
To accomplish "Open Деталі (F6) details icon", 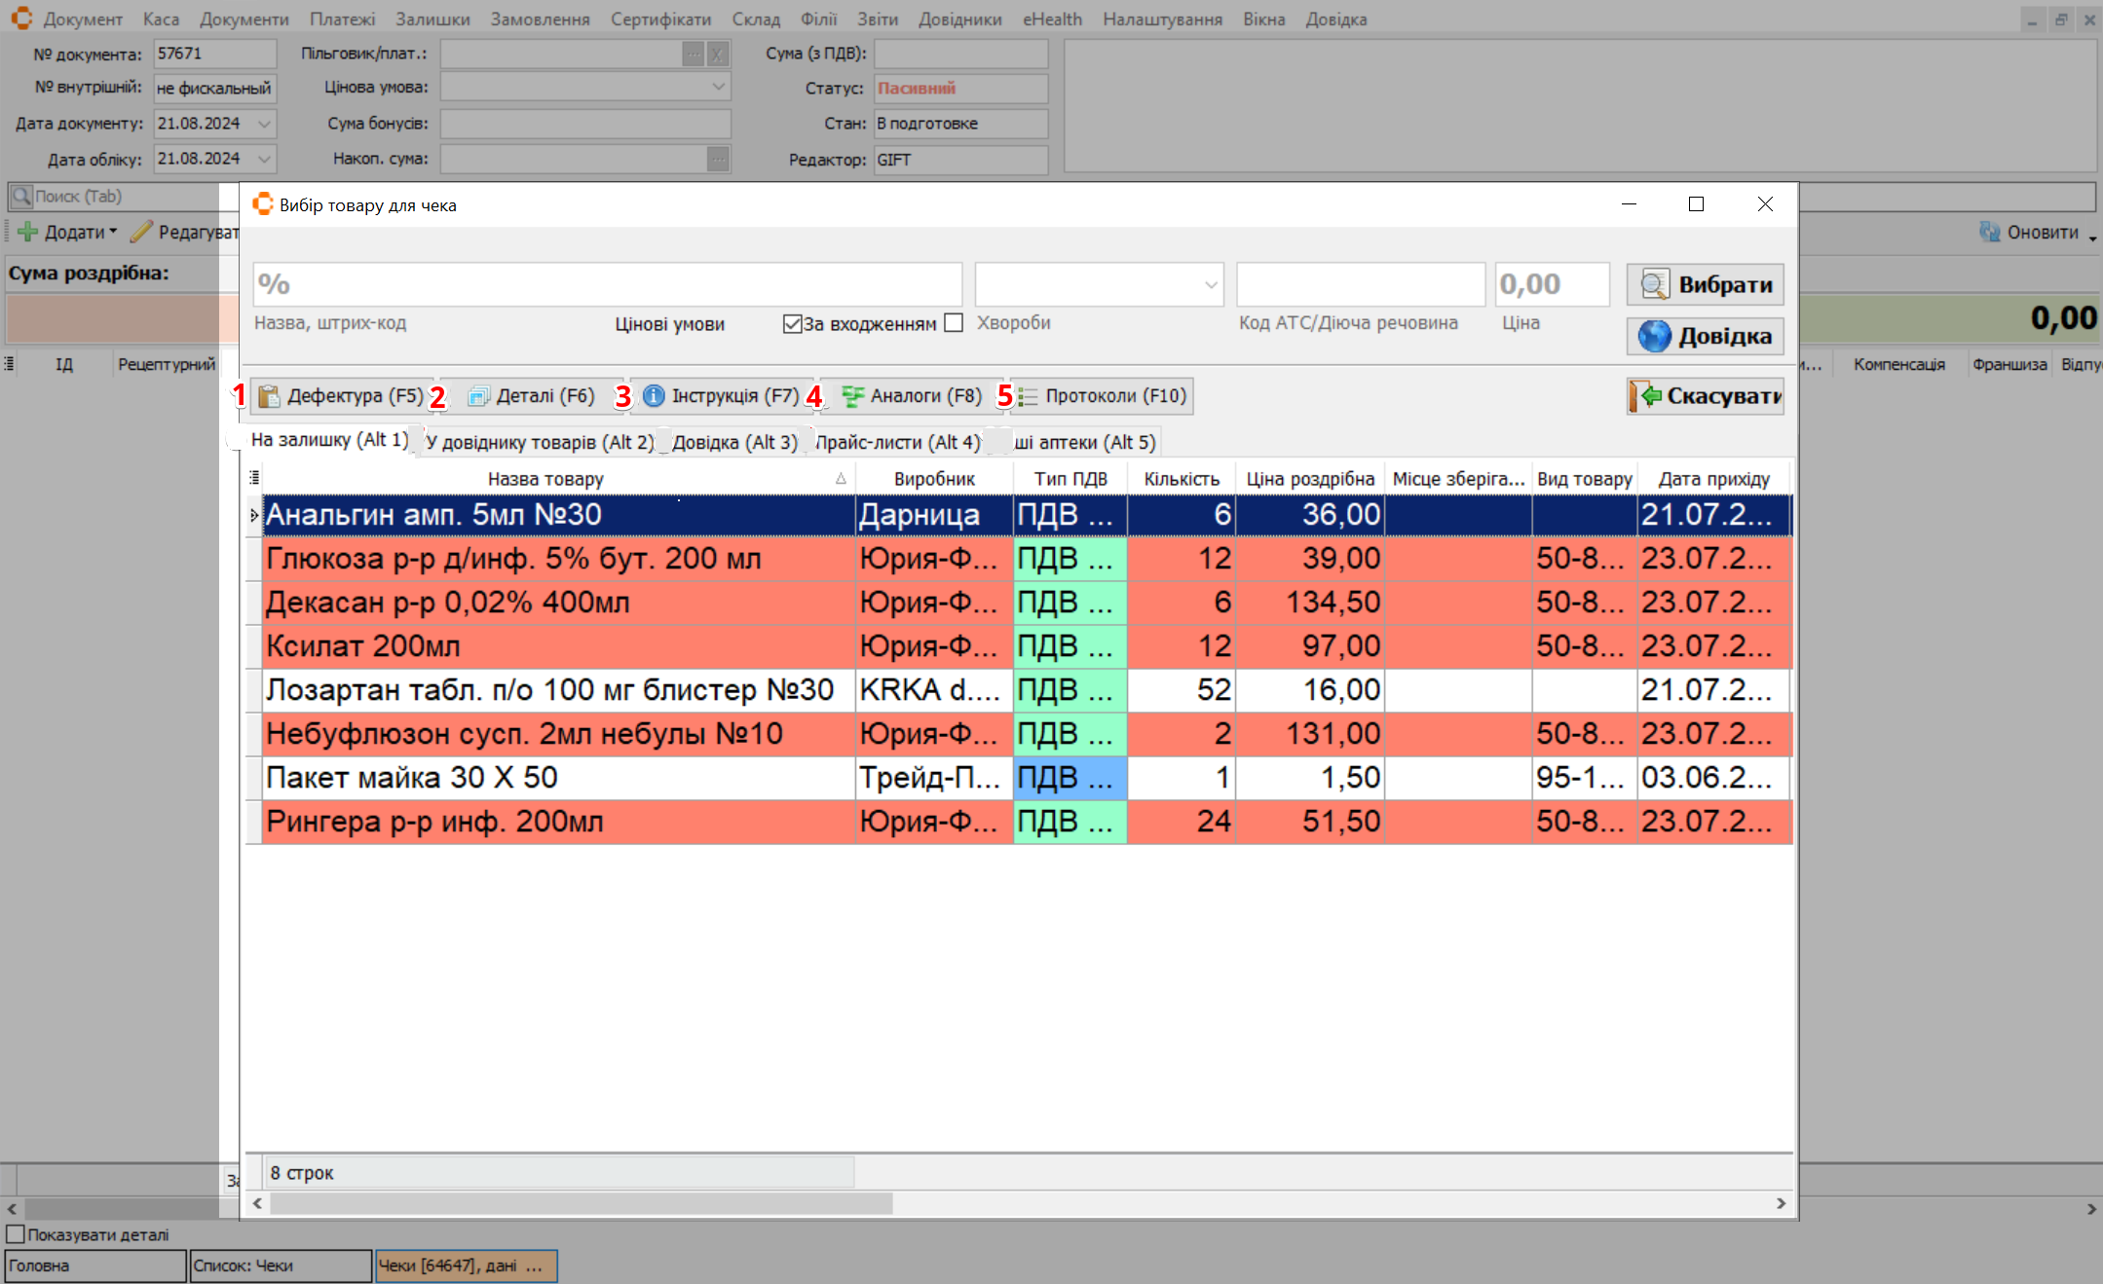I will pyautogui.click(x=478, y=396).
